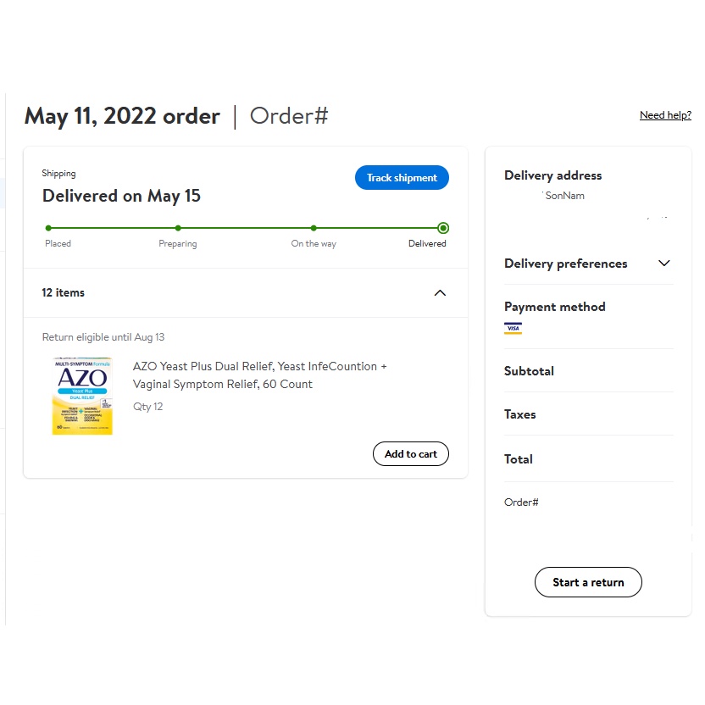Start a return for this order
This screenshot has width=705, height=705.
coord(588,583)
